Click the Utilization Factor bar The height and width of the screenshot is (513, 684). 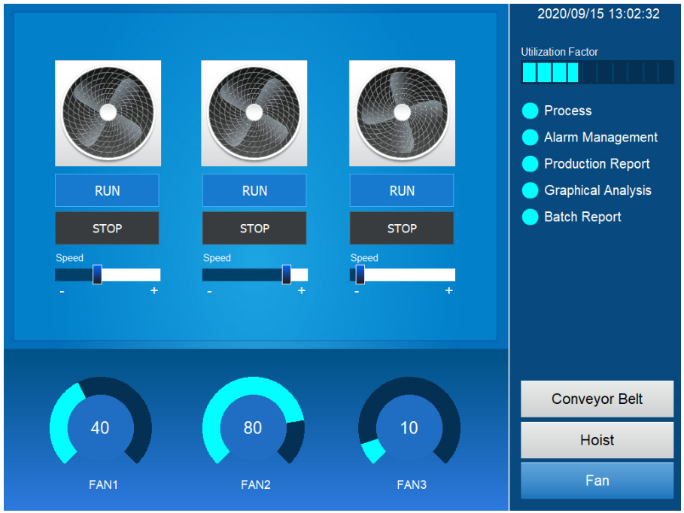(597, 72)
